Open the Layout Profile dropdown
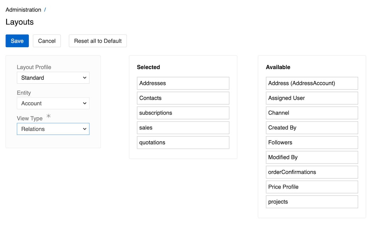The height and width of the screenshot is (230, 372). tap(53, 78)
